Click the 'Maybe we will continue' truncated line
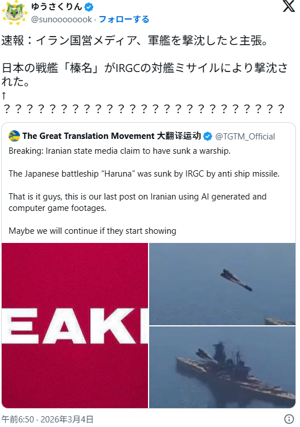Image resolution: width=300 pixels, height=427 pixels. click(x=93, y=231)
